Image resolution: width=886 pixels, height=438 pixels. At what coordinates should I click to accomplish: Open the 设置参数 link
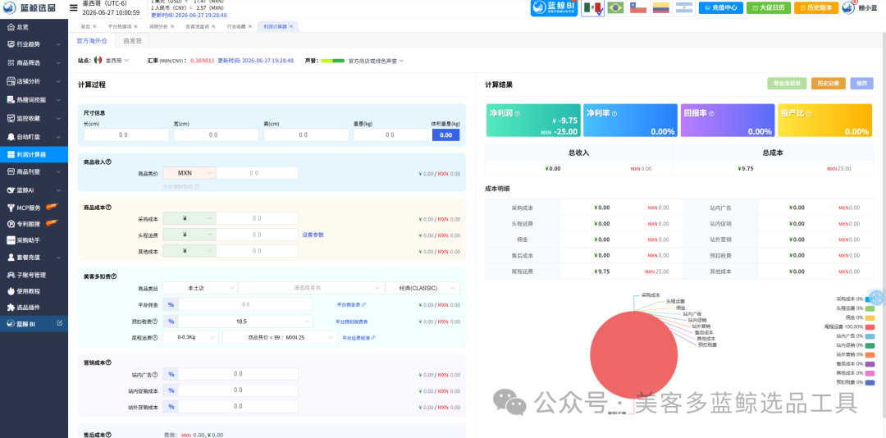pos(313,235)
